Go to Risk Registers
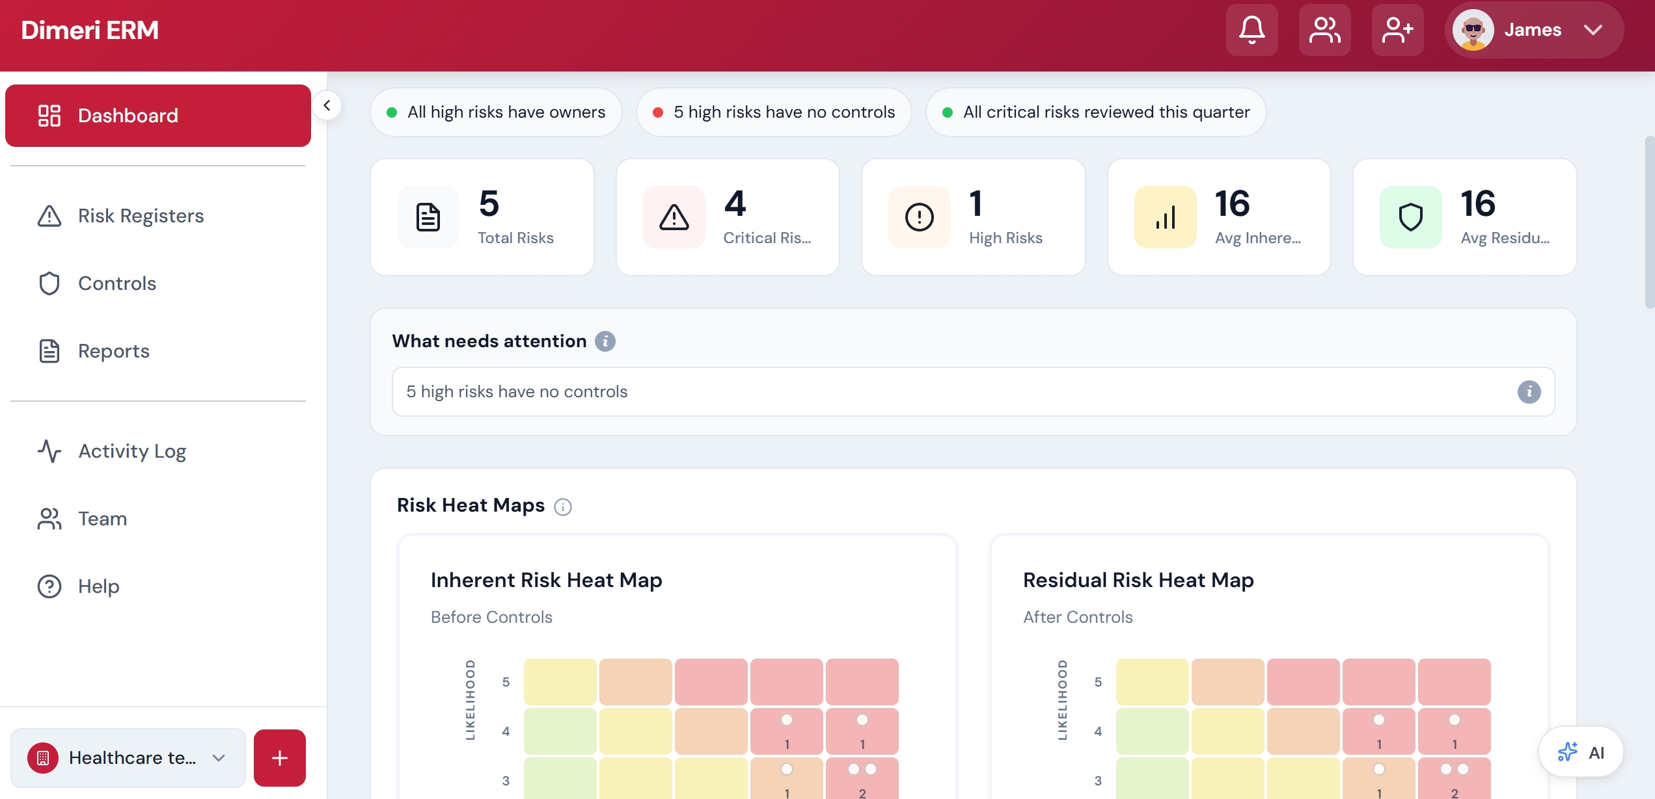This screenshot has width=1655, height=799. coord(141,216)
